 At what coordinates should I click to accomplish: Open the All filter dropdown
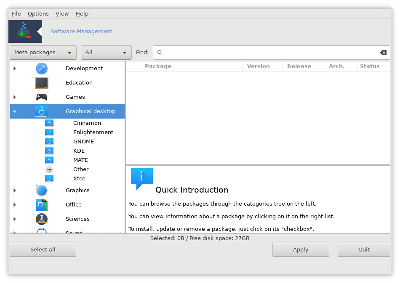(x=106, y=53)
